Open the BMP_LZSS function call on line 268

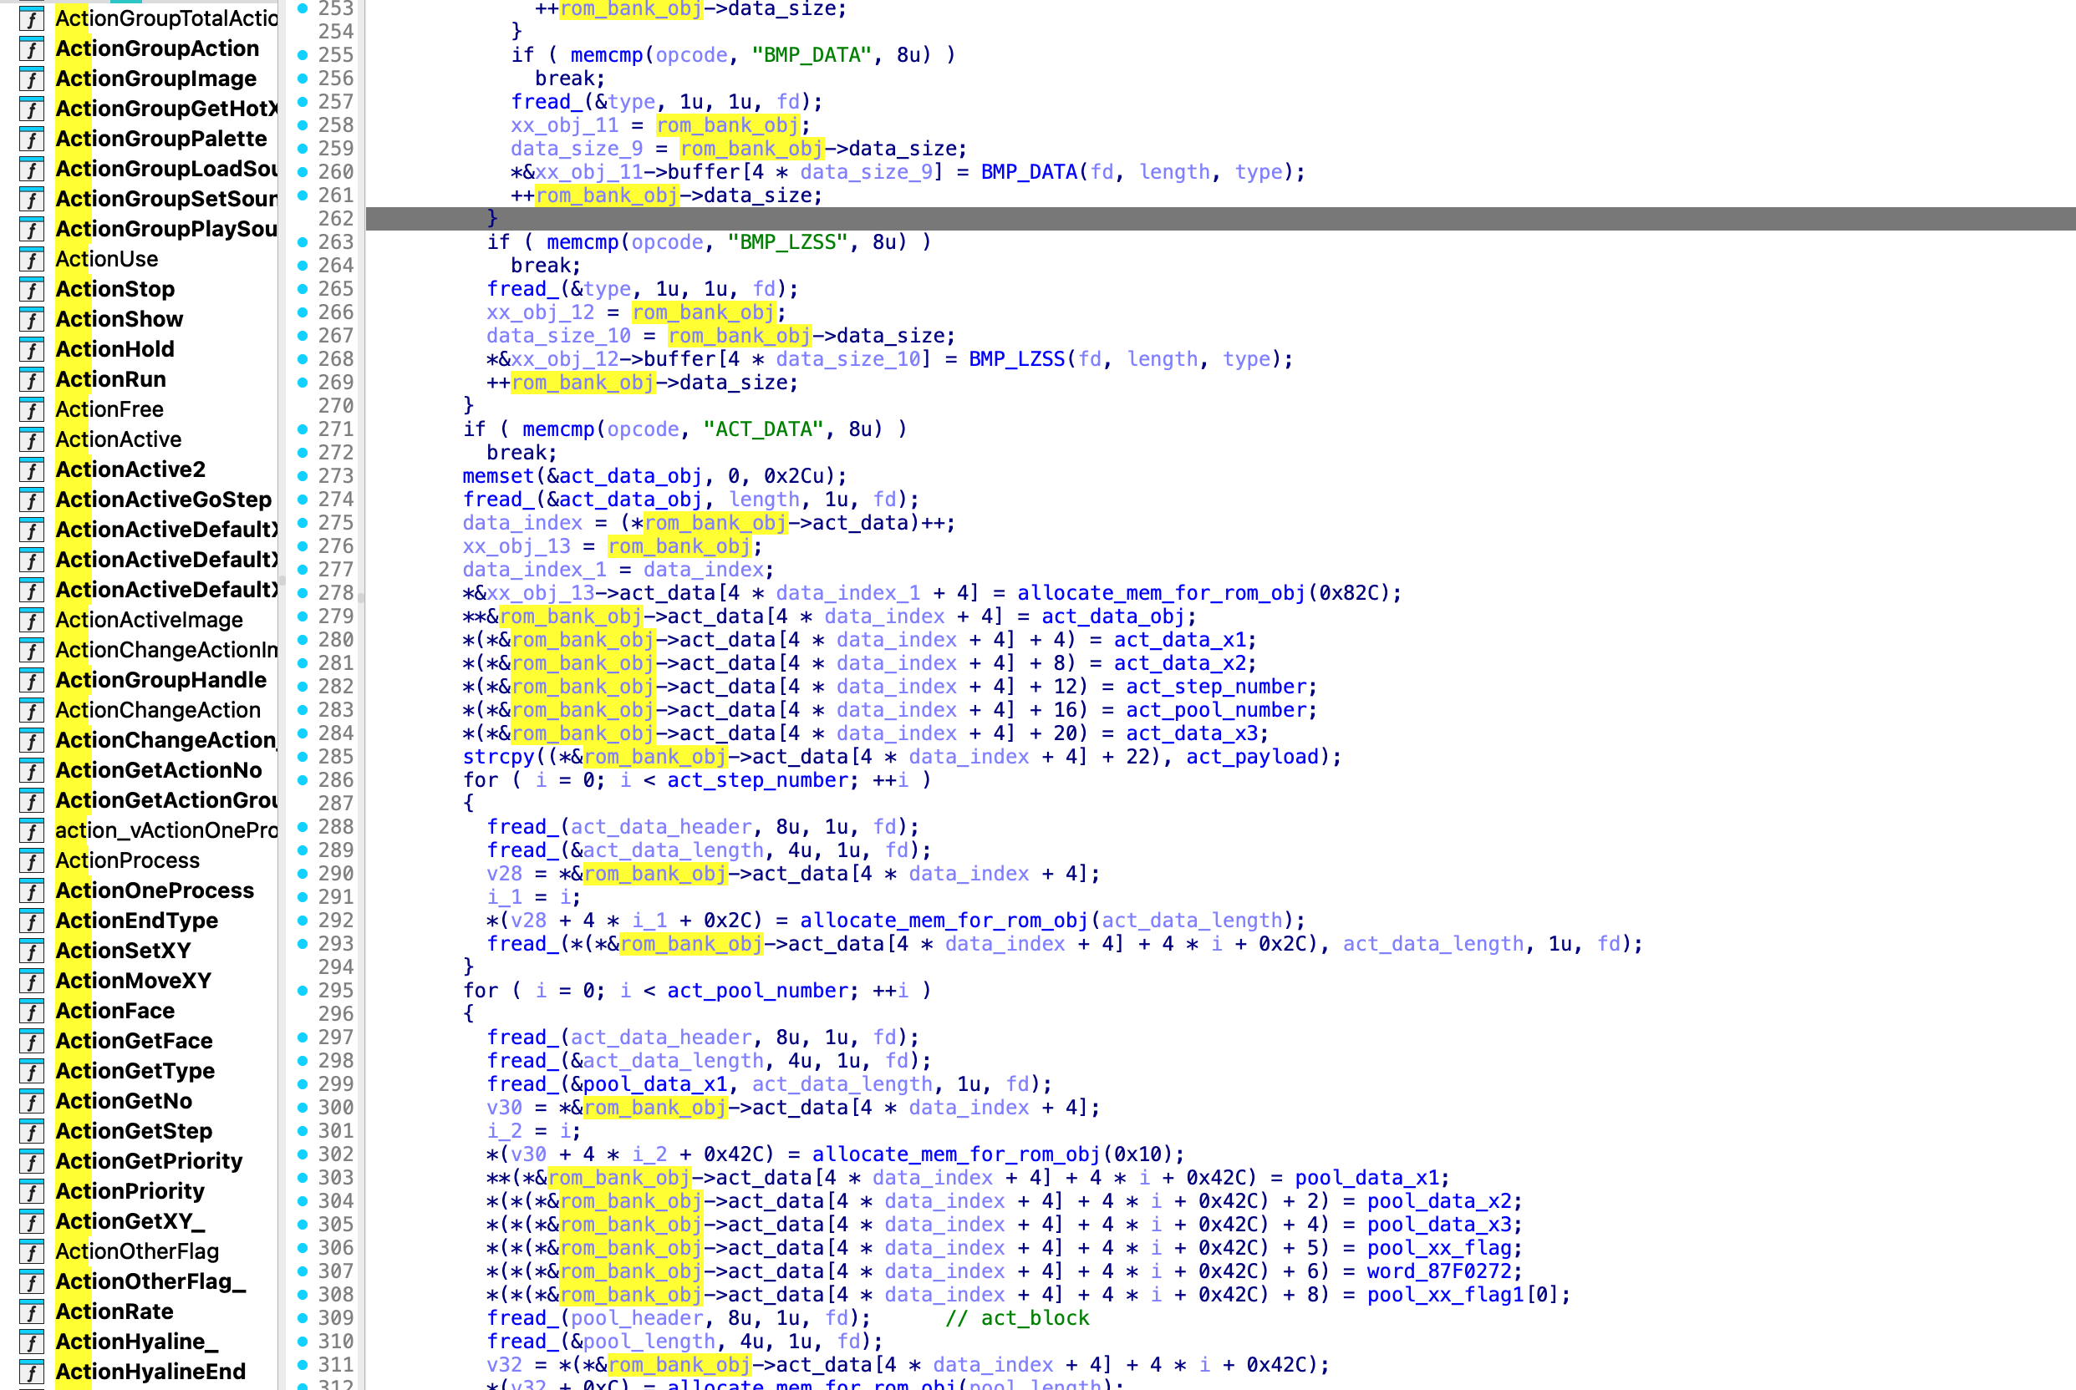click(x=1015, y=359)
